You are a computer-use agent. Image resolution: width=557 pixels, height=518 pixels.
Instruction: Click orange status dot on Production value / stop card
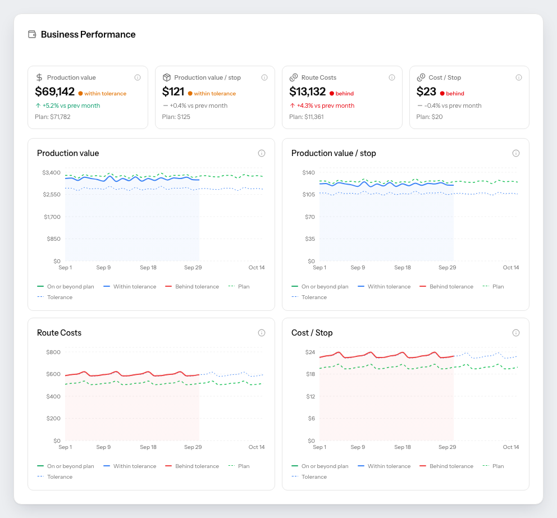[x=190, y=94]
